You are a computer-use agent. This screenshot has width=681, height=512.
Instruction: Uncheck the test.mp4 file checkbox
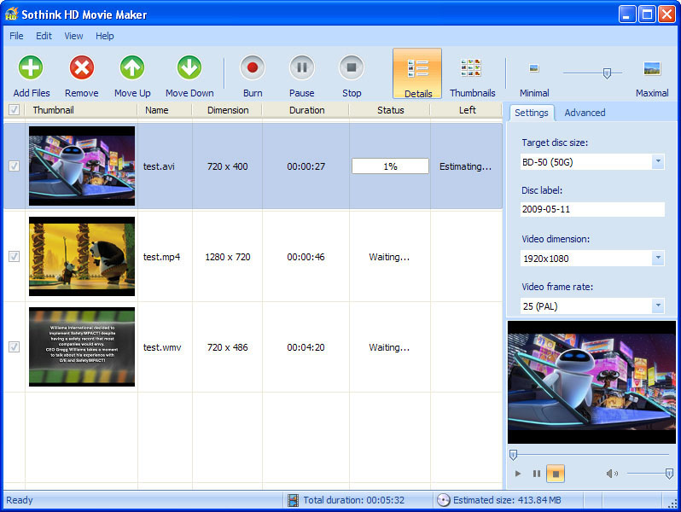pos(14,257)
